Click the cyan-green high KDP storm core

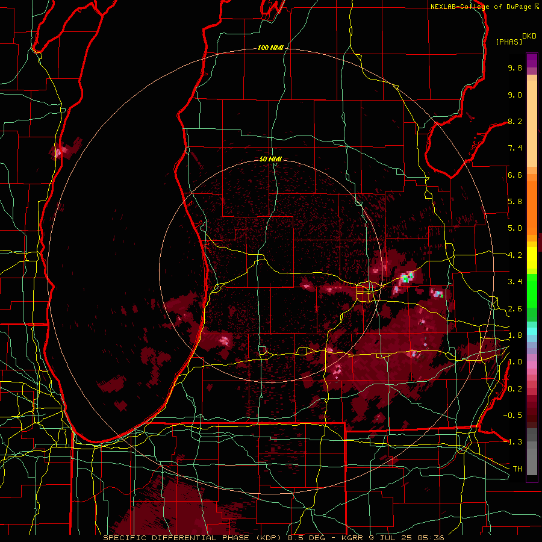[407, 278]
